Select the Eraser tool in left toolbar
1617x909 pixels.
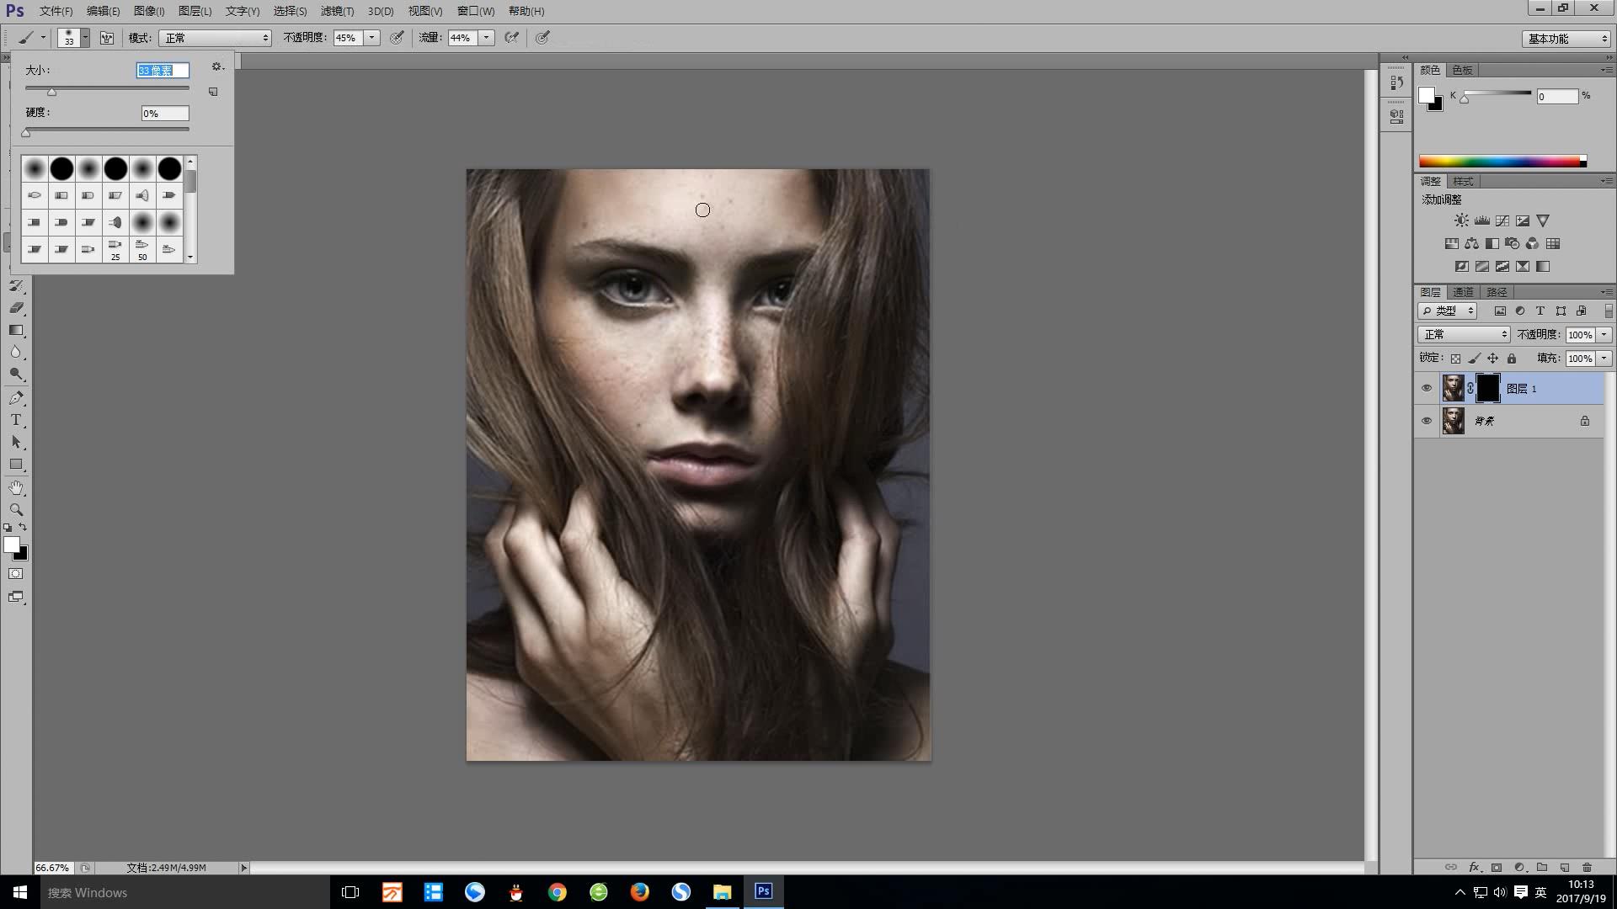pos(16,308)
